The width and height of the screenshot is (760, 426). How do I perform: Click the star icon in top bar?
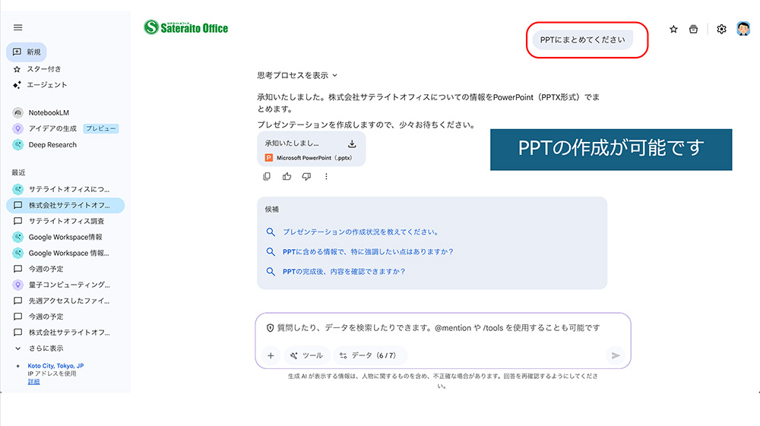[x=673, y=30]
